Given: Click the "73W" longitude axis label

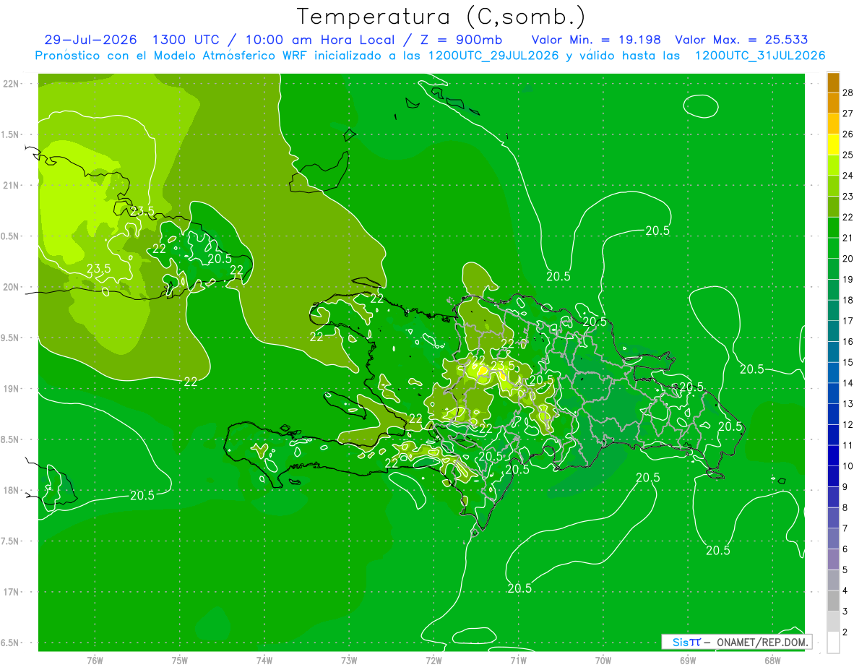Looking at the screenshot, I should tap(349, 660).
